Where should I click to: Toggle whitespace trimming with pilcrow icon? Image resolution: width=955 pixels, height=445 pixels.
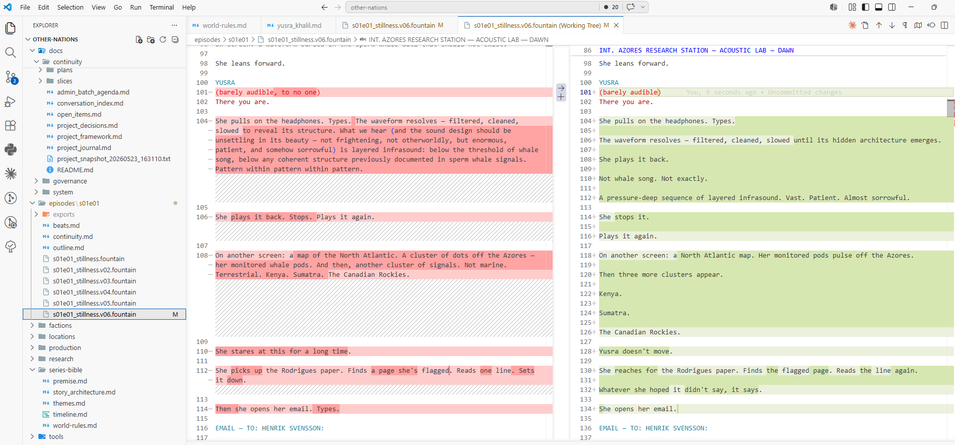pyautogui.click(x=905, y=25)
